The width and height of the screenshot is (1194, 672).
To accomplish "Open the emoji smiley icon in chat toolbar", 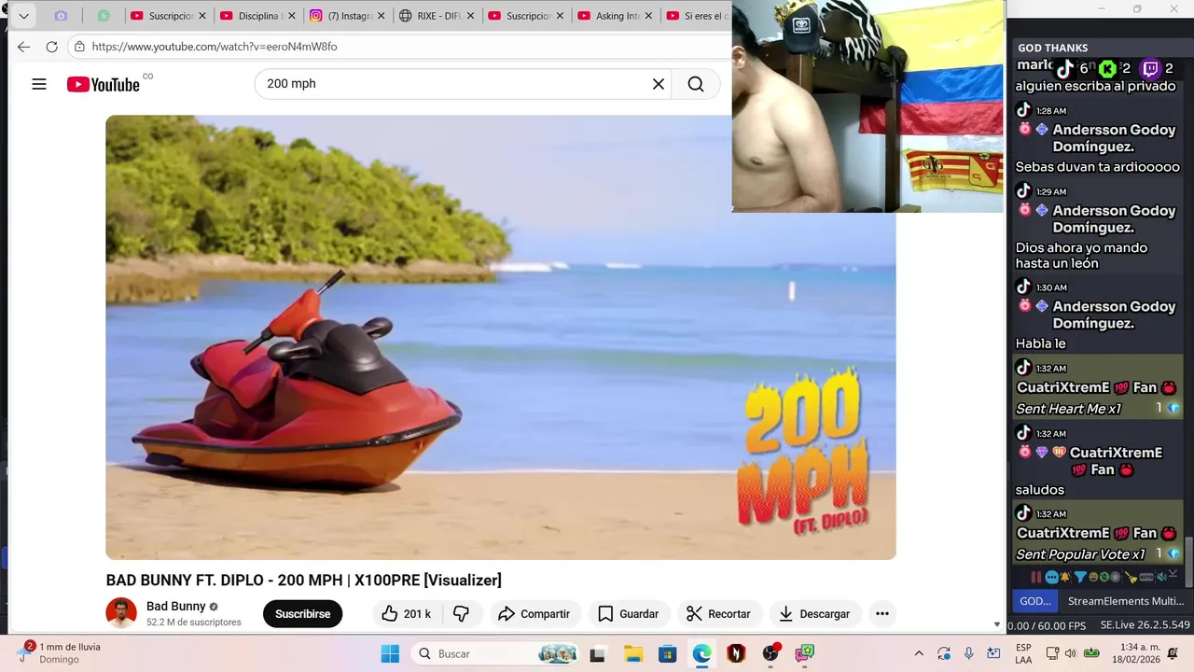I will point(1093,577).
